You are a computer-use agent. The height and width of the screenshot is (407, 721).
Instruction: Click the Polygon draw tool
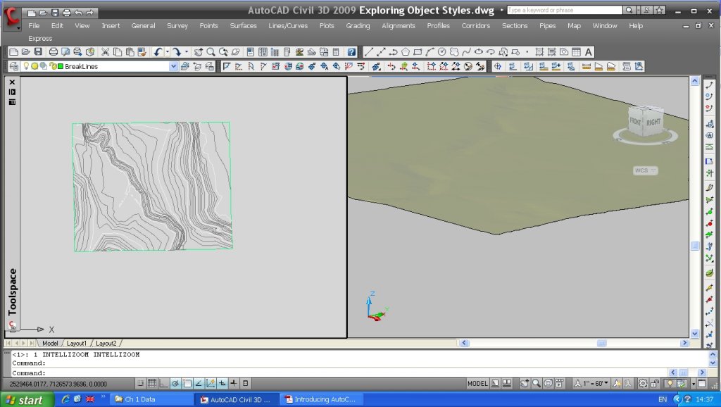pyautogui.click(x=406, y=52)
